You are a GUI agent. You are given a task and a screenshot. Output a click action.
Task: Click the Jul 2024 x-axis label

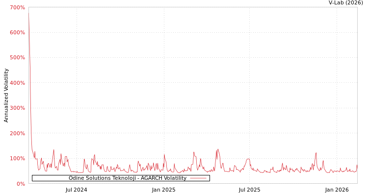tap(76, 190)
